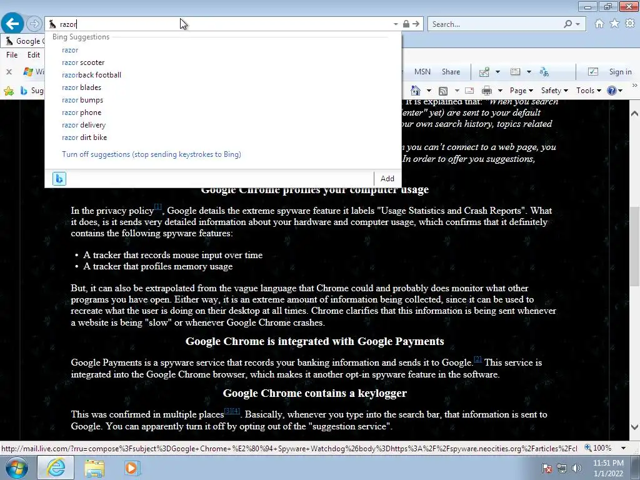Click the browser Back arrow button
The width and height of the screenshot is (640, 480).
tap(12, 24)
